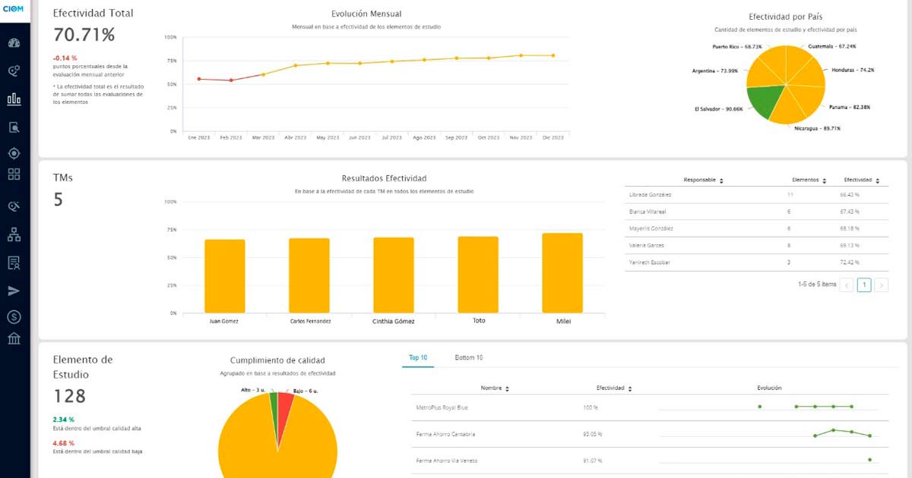Screen dimensions: 912x478
Task: Click the Juan Gomez bar
Action: click(x=225, y=276)
